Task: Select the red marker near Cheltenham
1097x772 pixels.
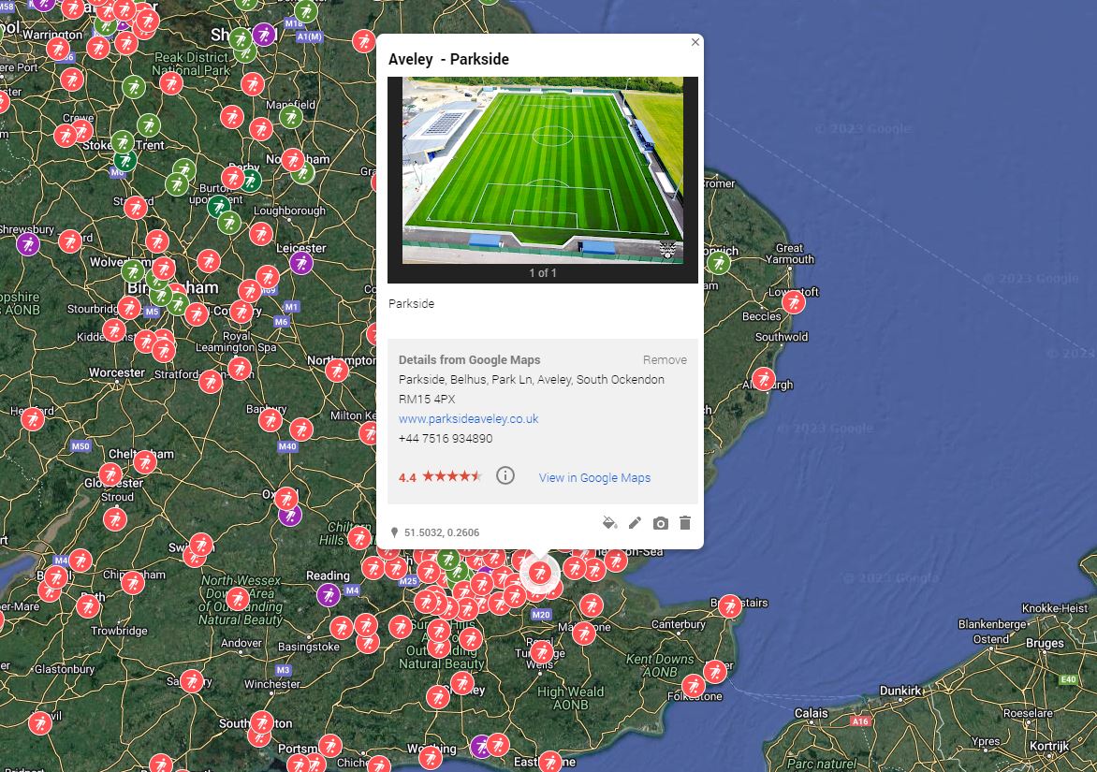Action: tap(145, 461)
